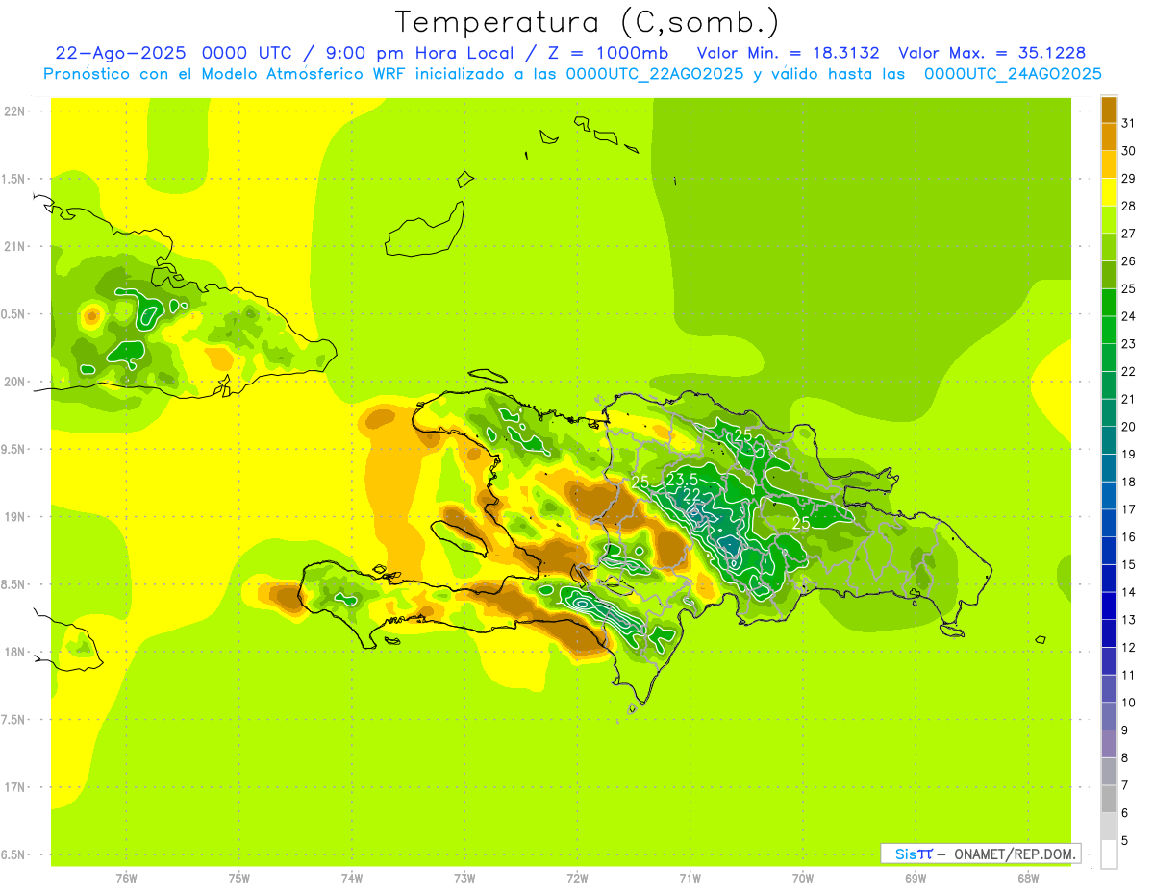Click the "23.5" contour label on map

pos(682,480)
